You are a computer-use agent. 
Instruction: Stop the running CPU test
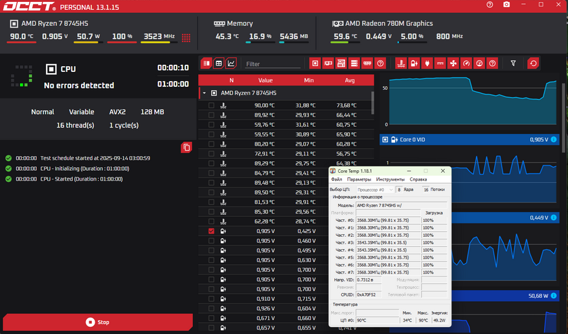[98, 322]
